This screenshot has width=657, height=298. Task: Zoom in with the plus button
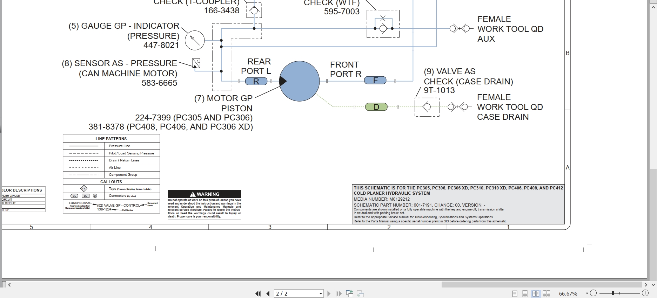point(645,293)
